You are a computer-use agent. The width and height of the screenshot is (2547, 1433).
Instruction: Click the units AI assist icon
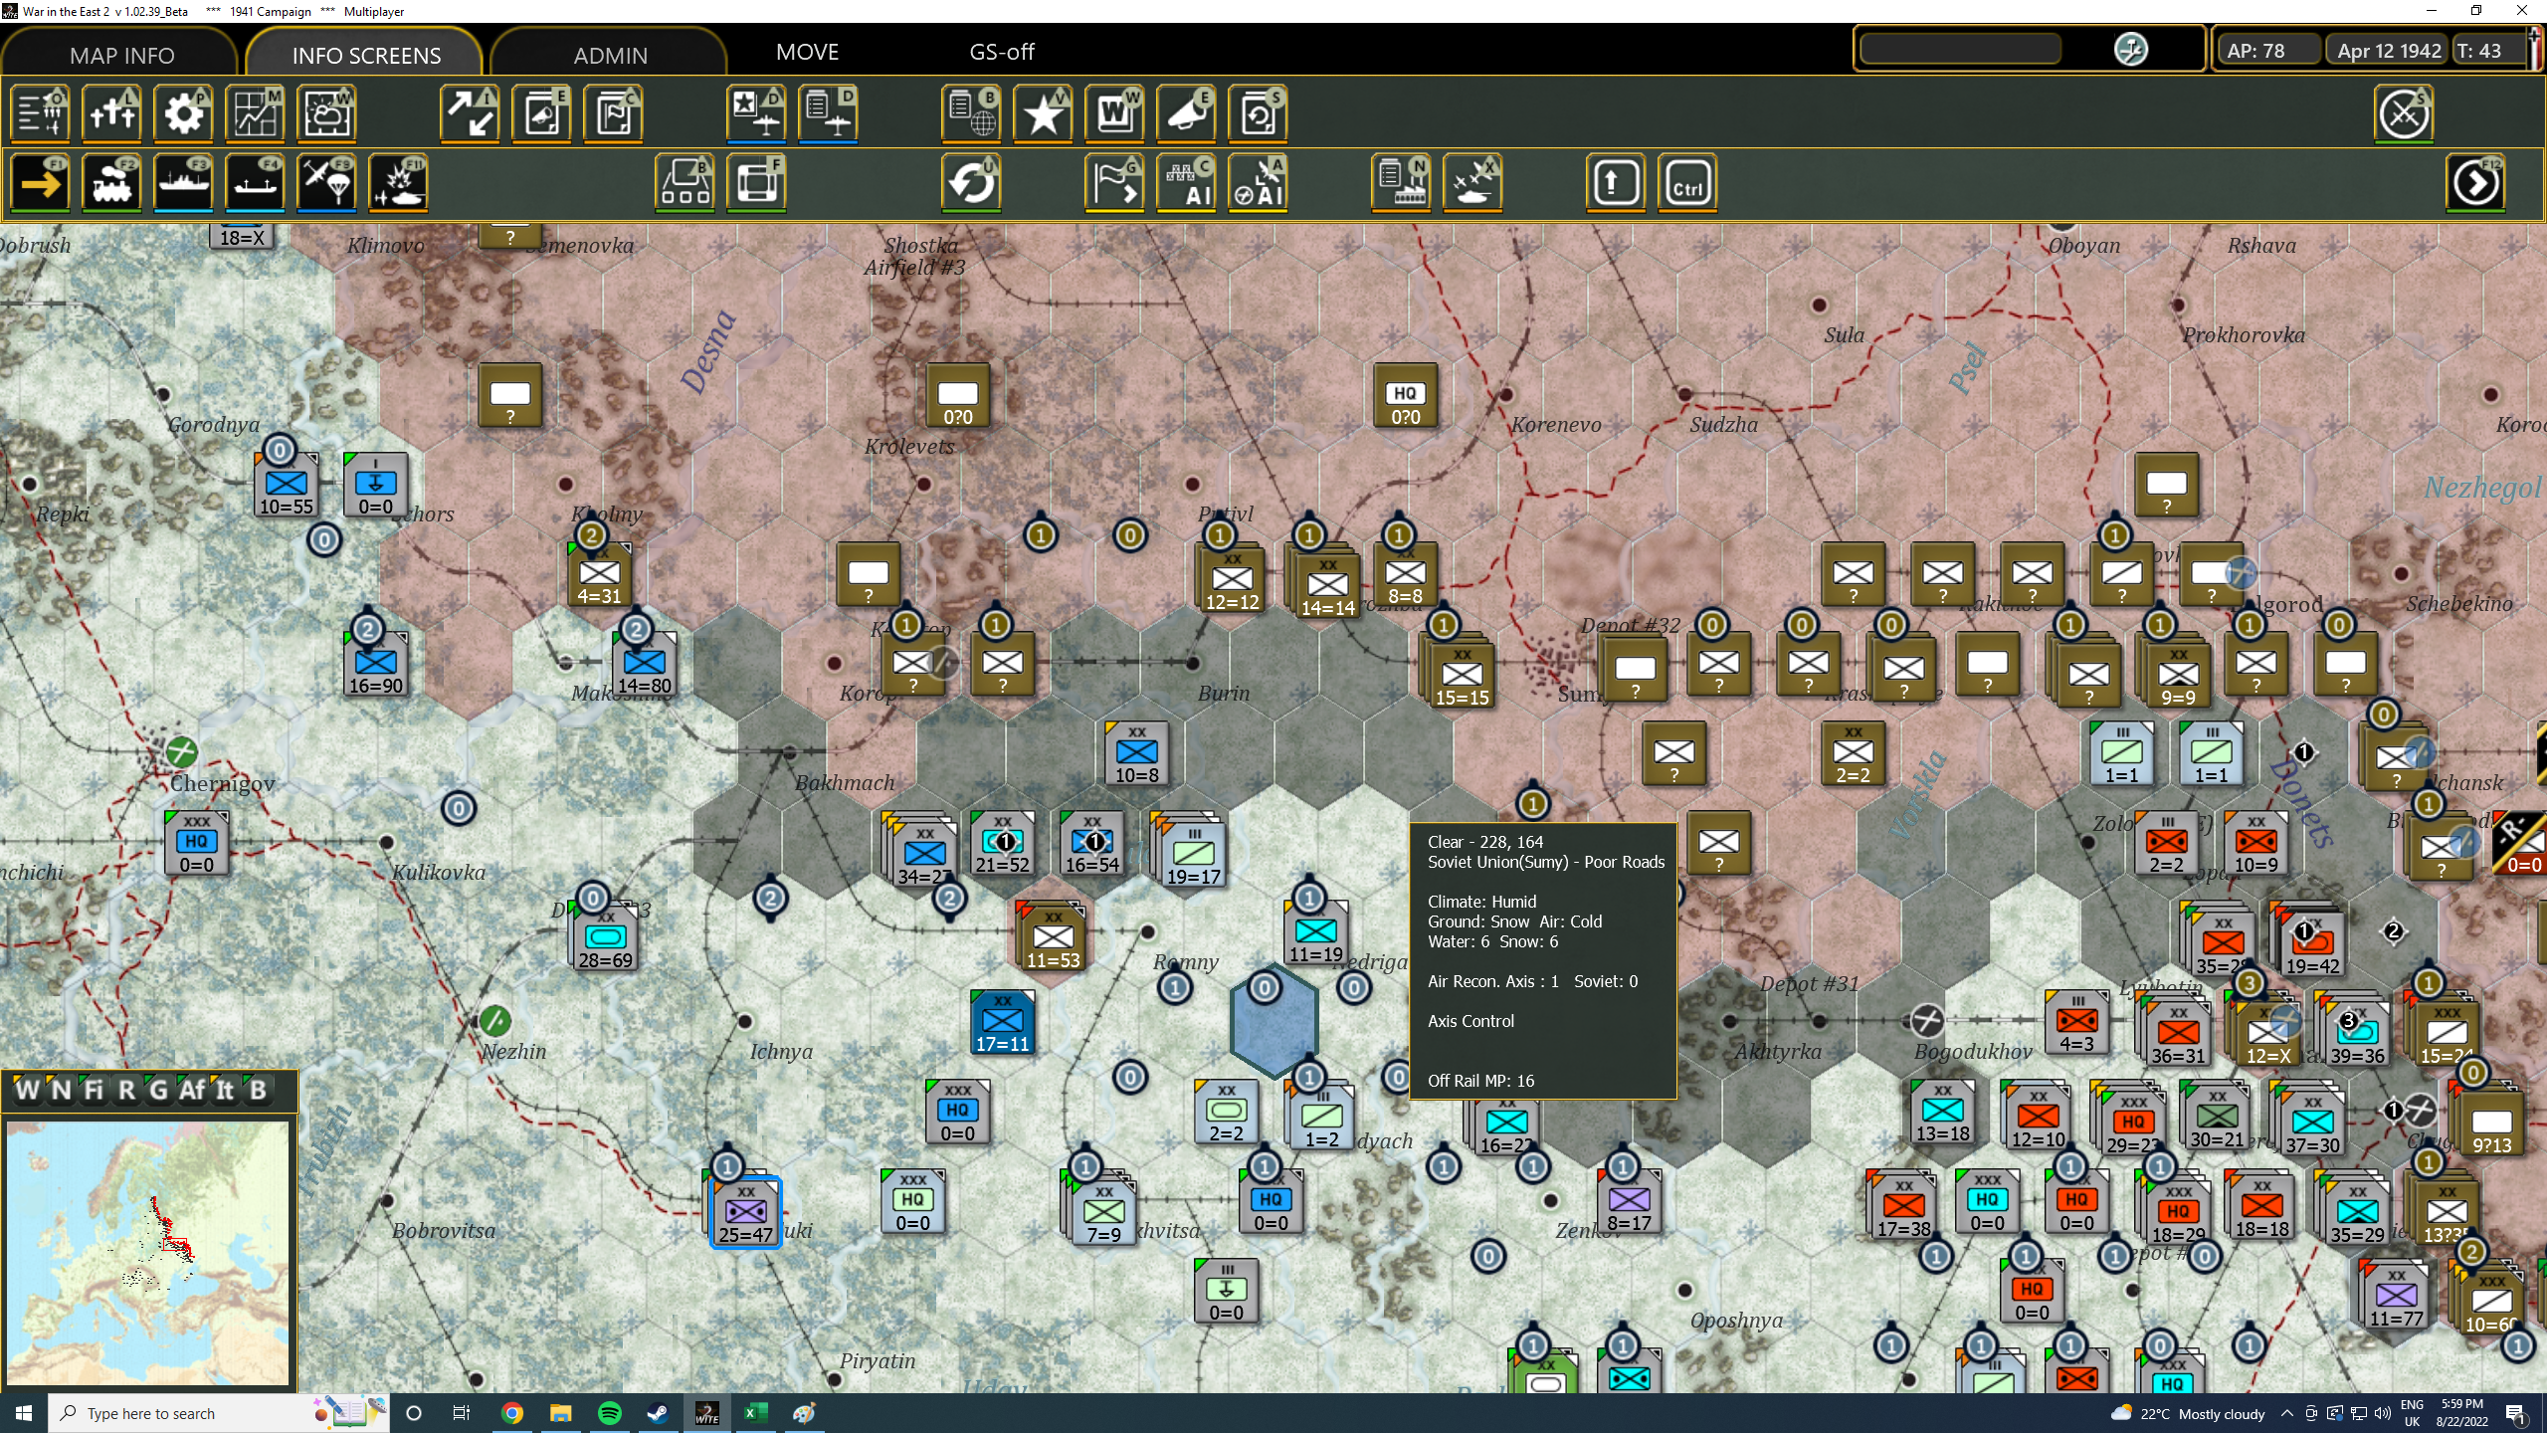1187,184
